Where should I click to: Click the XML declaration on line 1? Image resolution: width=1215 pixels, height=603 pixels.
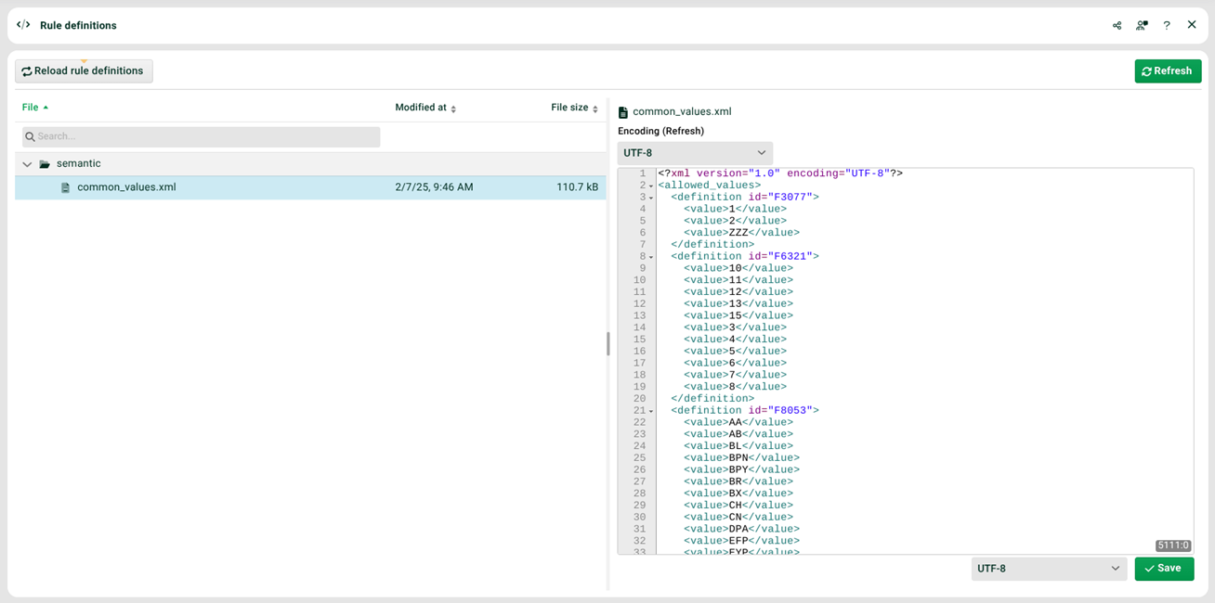pyautogui.click(x=780, y=173)
